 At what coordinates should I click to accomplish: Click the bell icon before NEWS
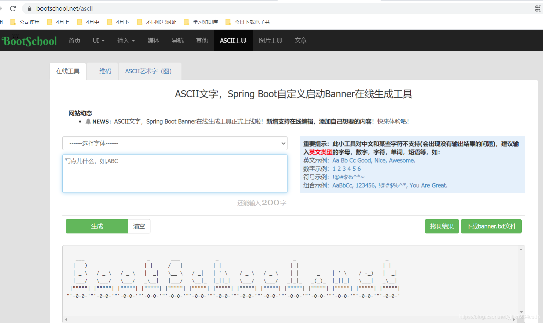(x=88, y=122)
